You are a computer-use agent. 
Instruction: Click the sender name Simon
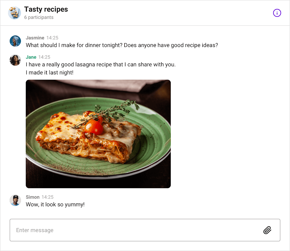(x=33, y=197)
